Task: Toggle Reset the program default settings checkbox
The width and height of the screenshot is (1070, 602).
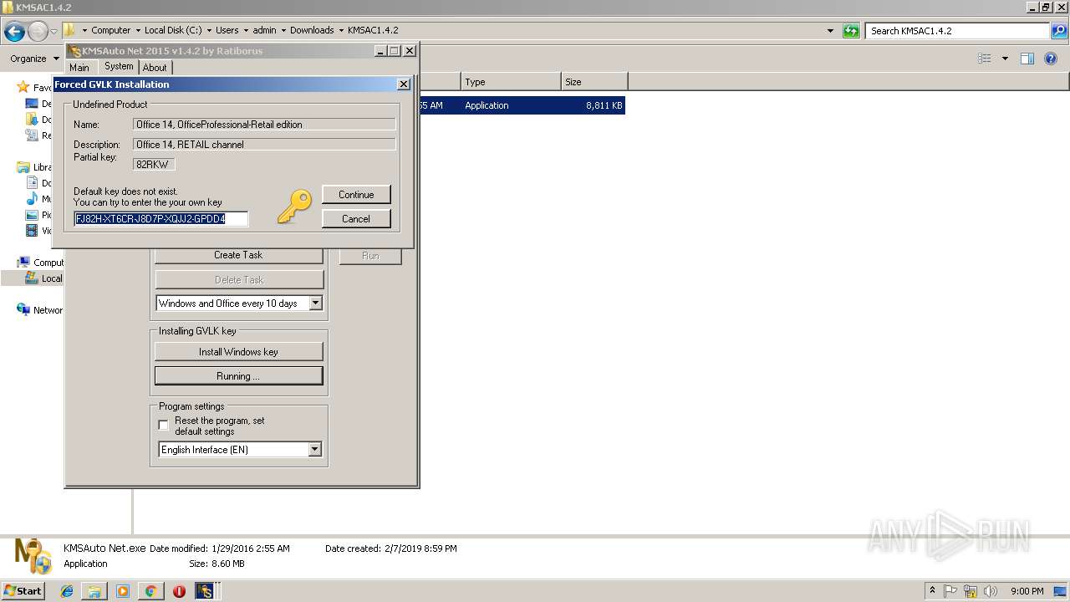Action: click(163, 426)
